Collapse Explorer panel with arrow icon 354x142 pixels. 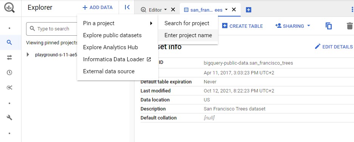click(x=127, y=8)
